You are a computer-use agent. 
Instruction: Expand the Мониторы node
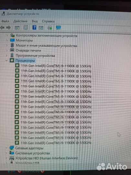(7, 40)
